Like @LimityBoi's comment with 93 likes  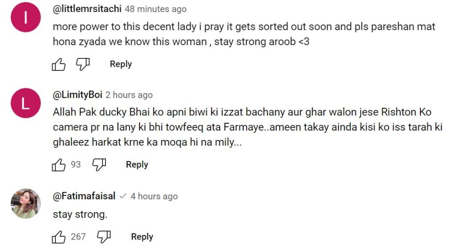(59, 165)
